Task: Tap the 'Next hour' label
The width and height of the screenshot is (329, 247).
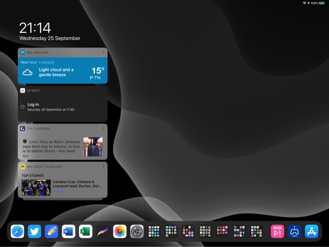Action: [x=29, y=62]
